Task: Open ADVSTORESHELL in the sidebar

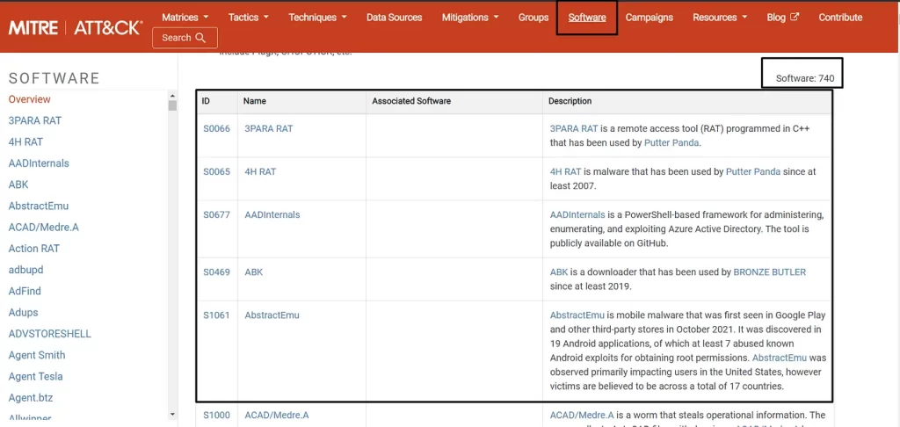Action: (x=50, y=334)
